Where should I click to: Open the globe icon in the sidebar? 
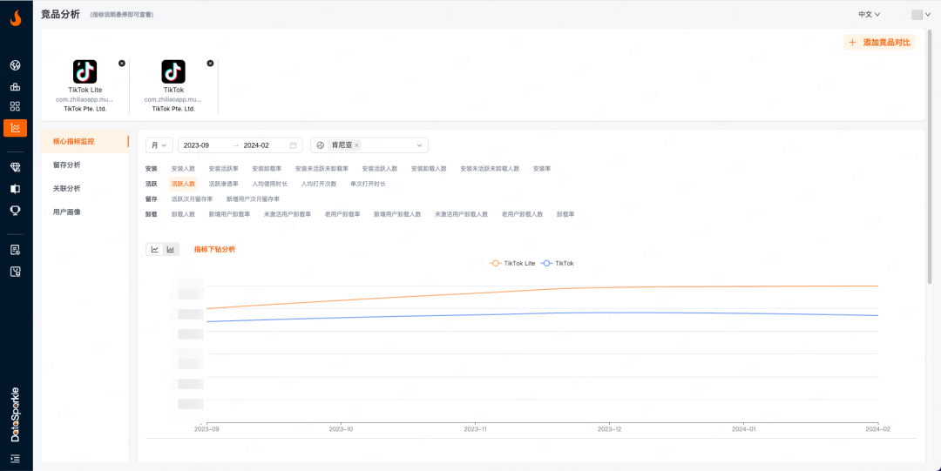(15, 65)
